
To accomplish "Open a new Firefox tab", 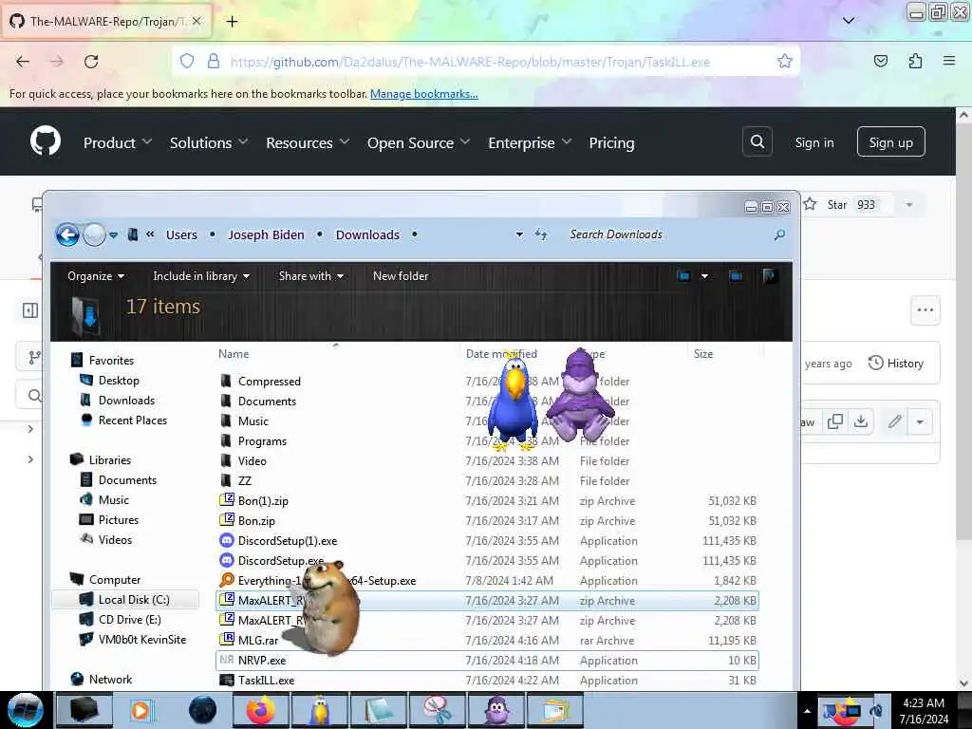I will (232, 22).
